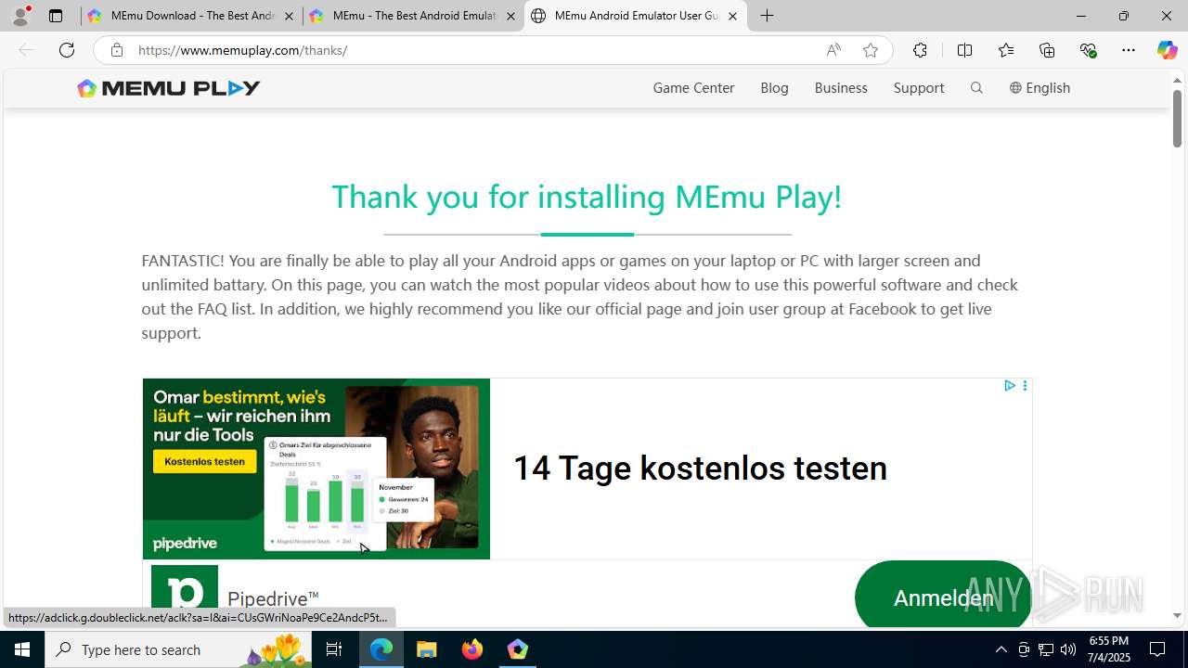The height and width of the screenshot is (668, 1188).
Task: Click the taskbar search box
Action: (178, 649)
